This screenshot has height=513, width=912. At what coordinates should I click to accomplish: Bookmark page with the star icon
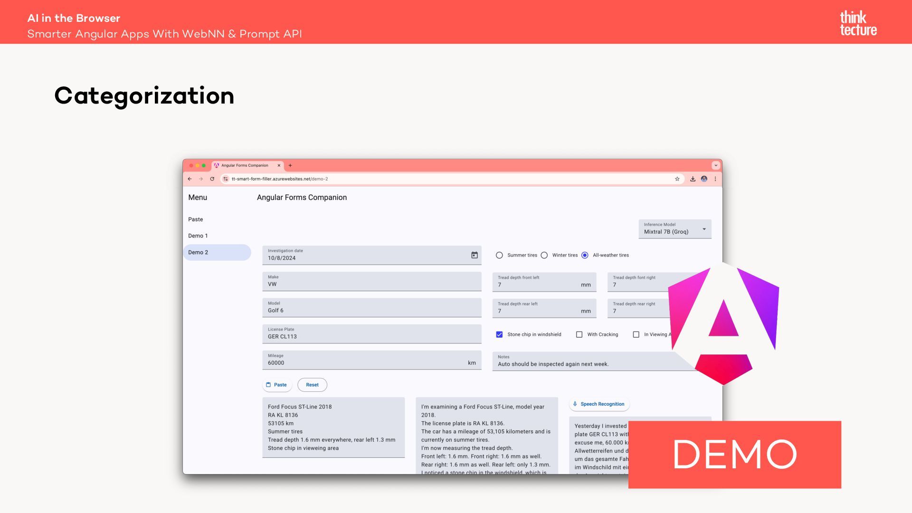(677, 179)
